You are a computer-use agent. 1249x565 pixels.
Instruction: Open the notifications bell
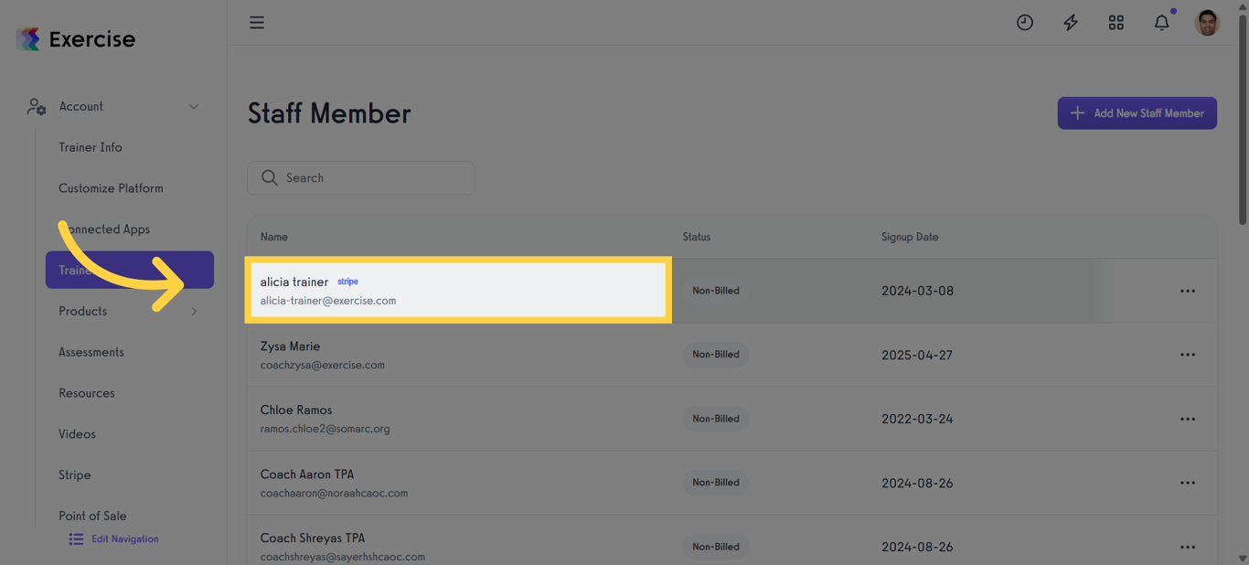[1161, 23]
